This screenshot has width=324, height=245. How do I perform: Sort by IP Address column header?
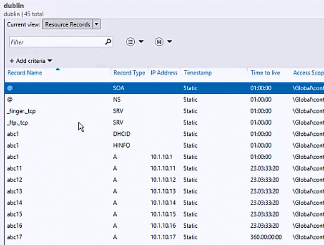164,73
